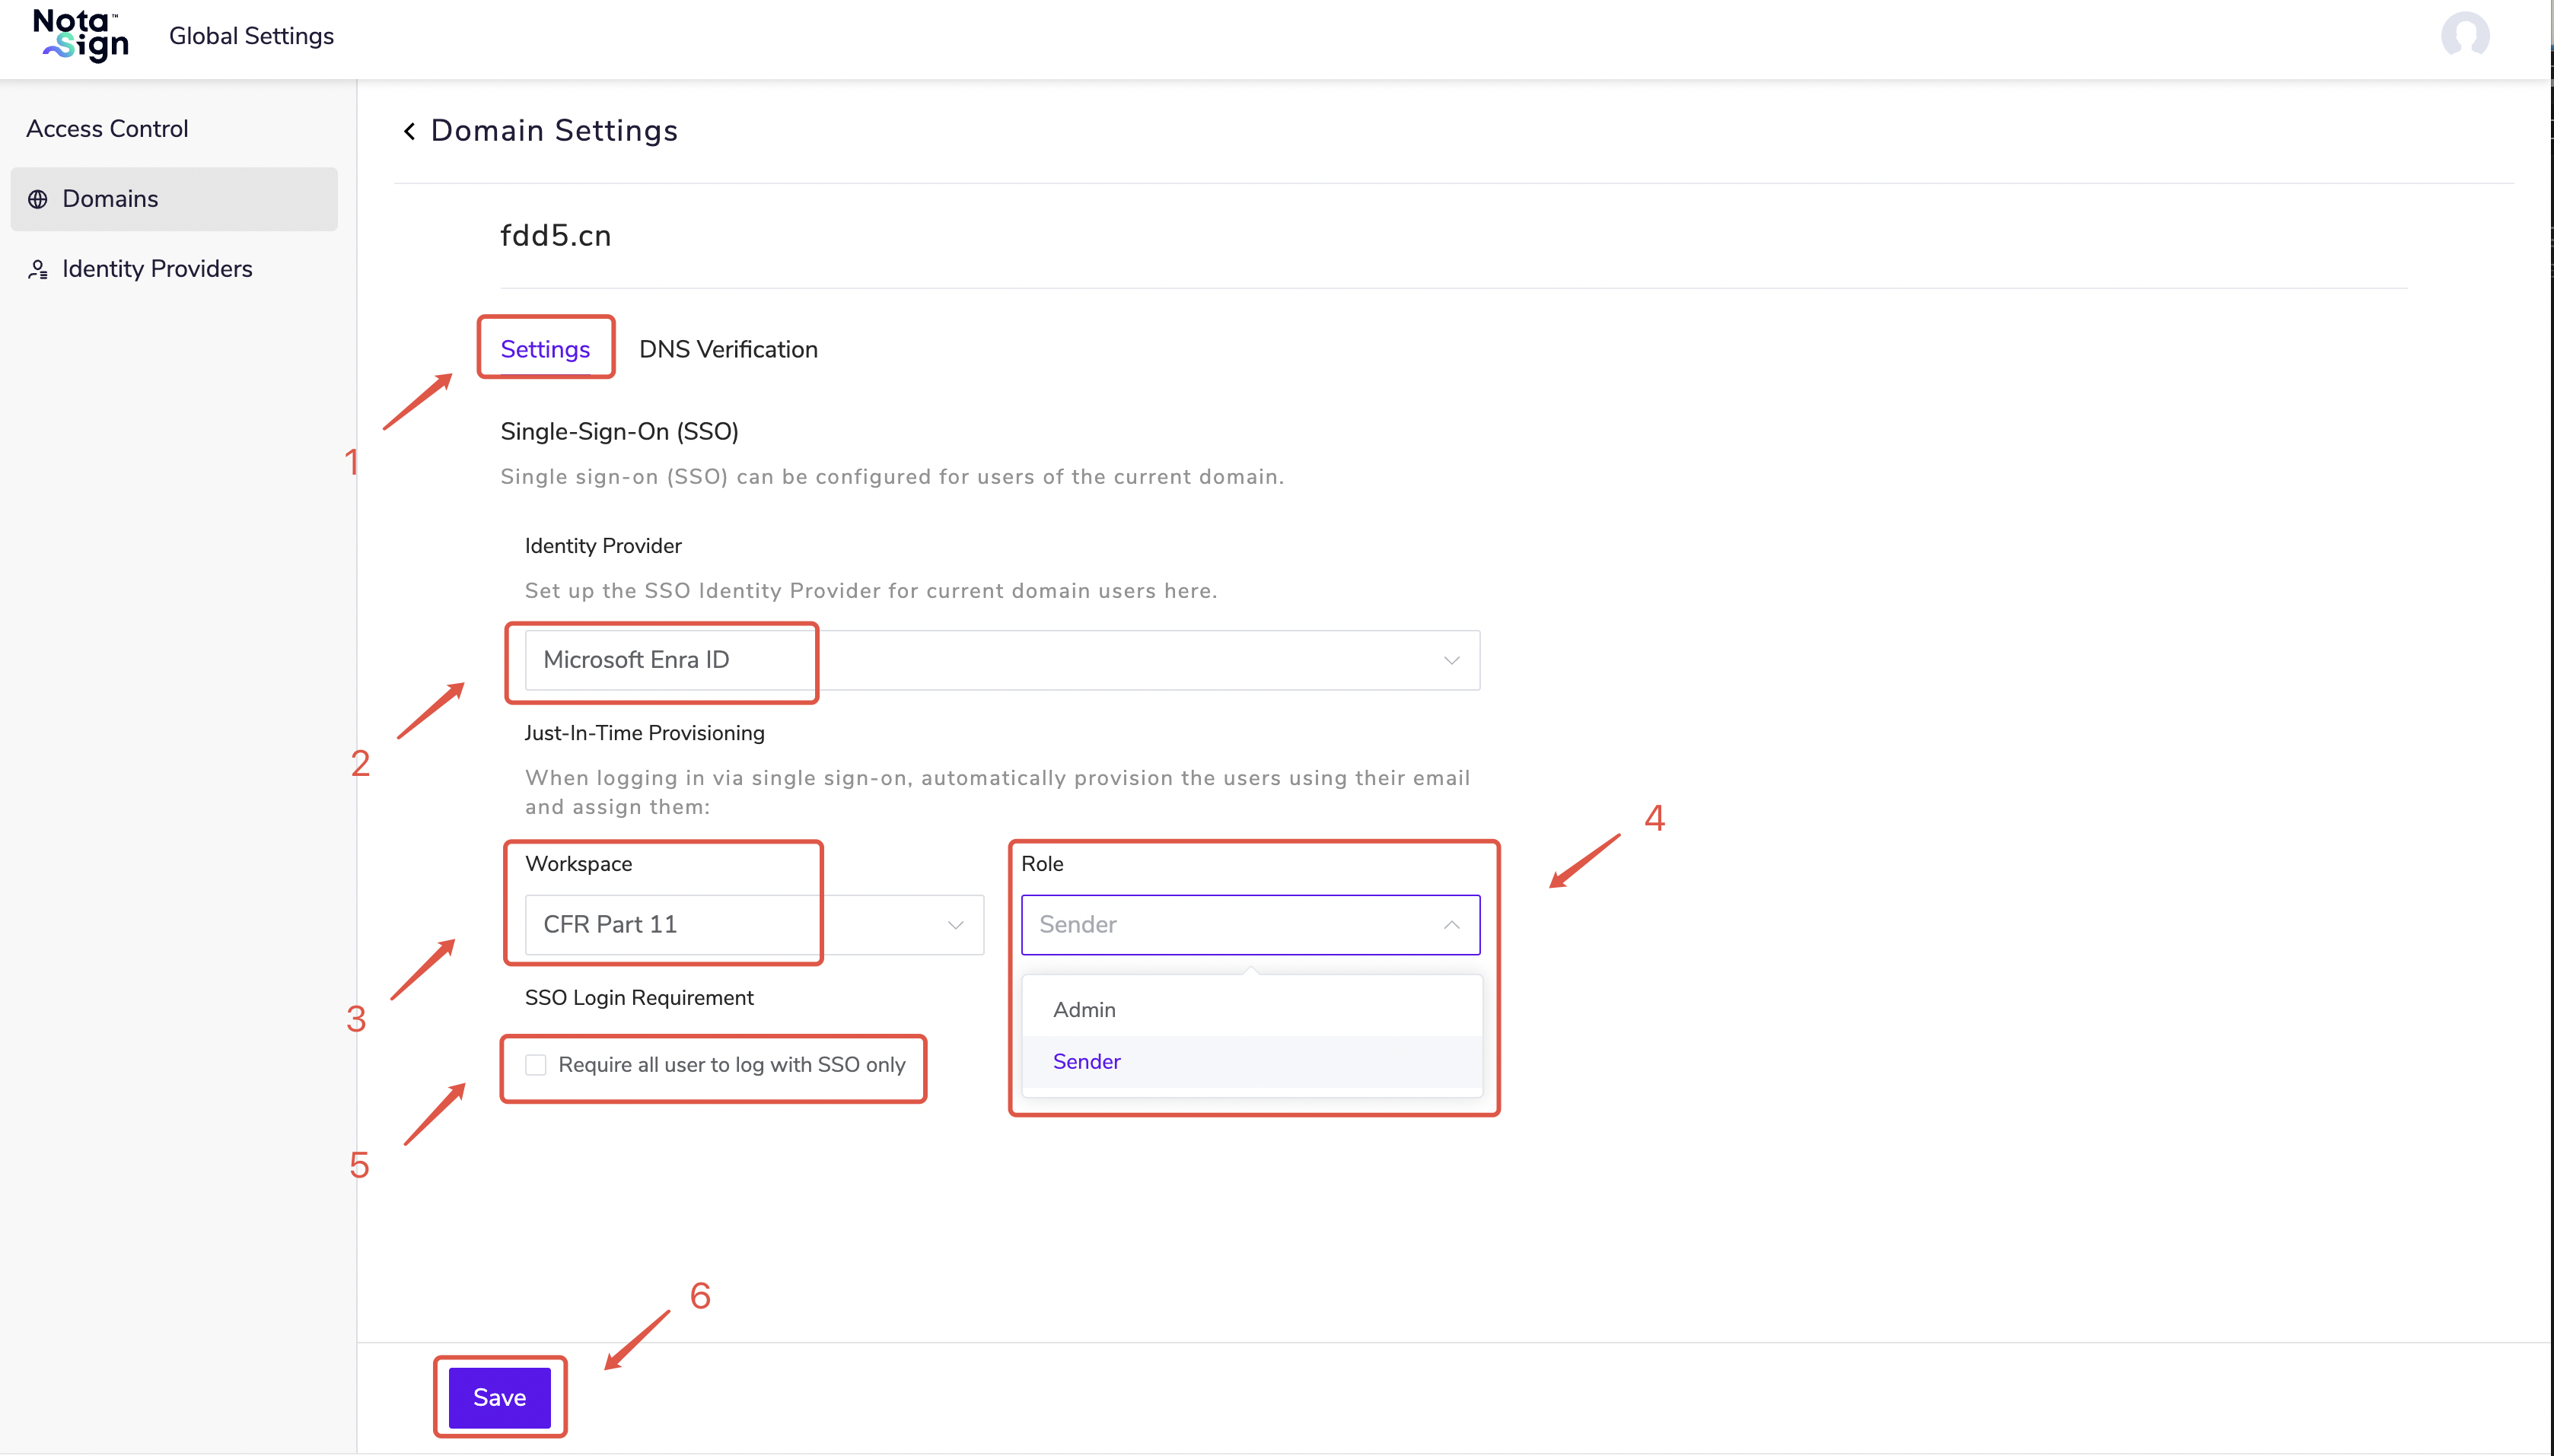Click the Domains globe icon

tap(38, 199)
